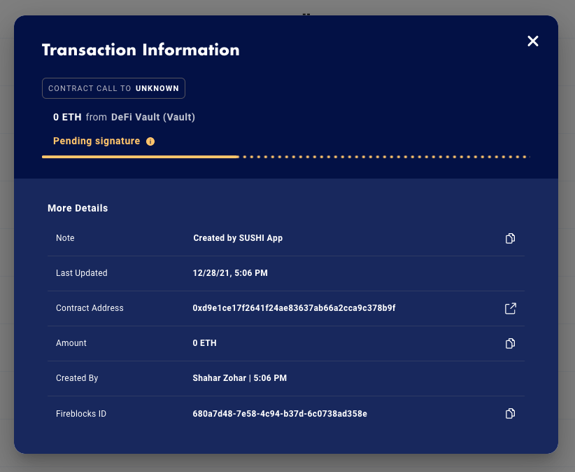Viewport: 575px width, 472px height.
Task: Click 'DeFi Vault (Vault)' source name
Action: [x=153, y=117]
